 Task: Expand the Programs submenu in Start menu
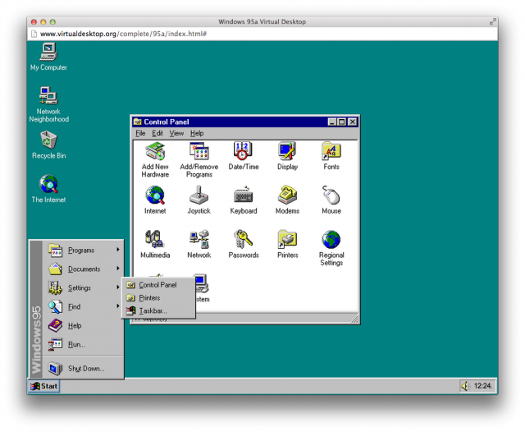pos(82,250)
